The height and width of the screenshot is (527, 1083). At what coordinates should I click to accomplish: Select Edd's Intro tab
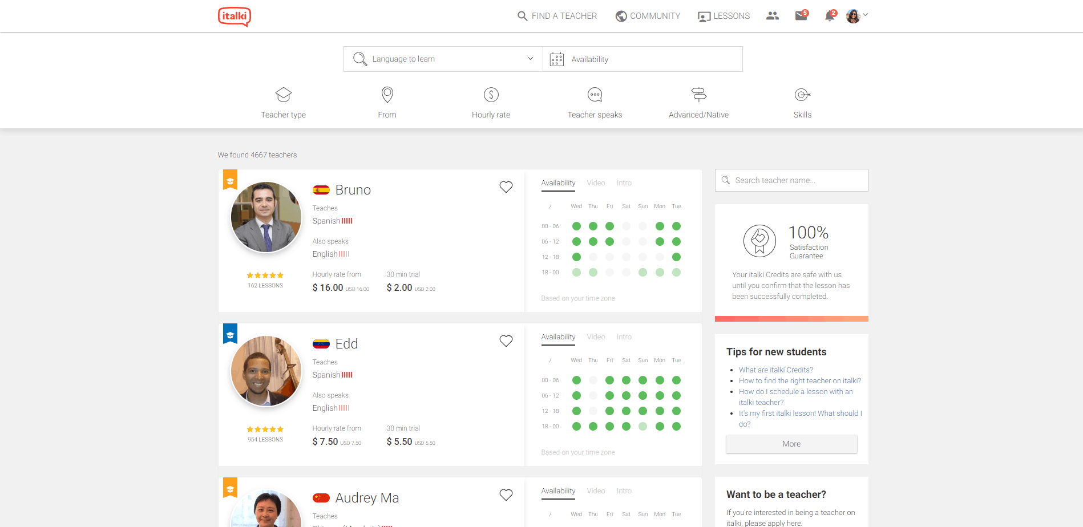624,337
